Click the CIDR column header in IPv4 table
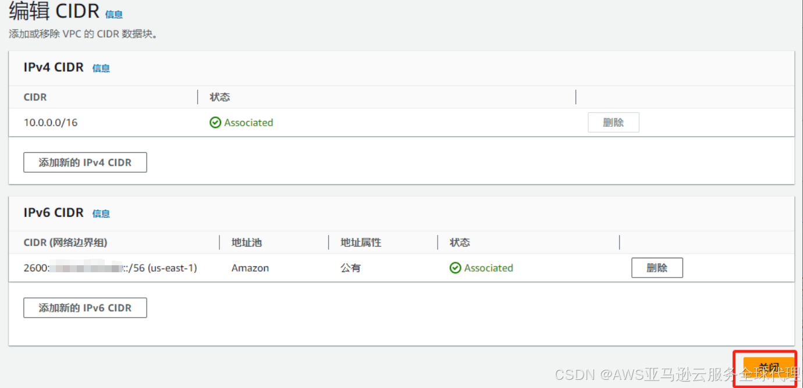The height and width of the screenshot is (388, 803). 35,97
